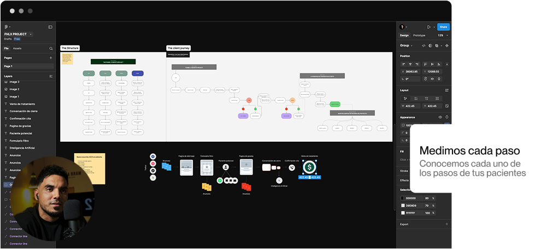553x249 pixels.
Task: Edit the width field 422.45
Action: tap(410, 106)
